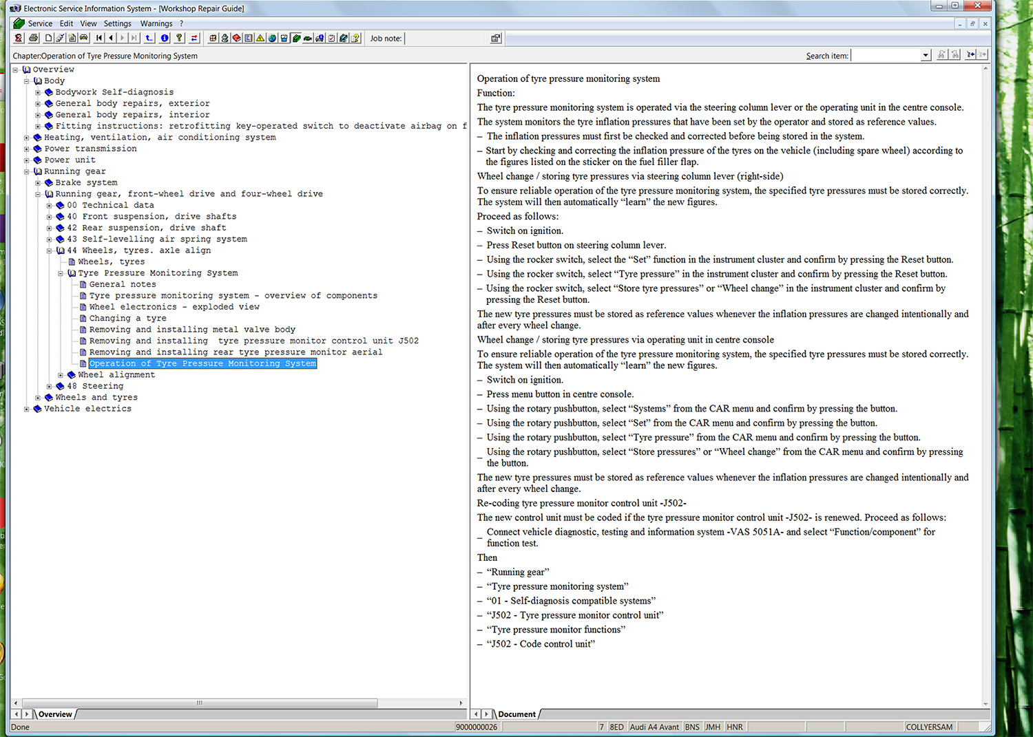Expand the Vehicle electrics tree node
1033x737 pixels.
point(27,409)
